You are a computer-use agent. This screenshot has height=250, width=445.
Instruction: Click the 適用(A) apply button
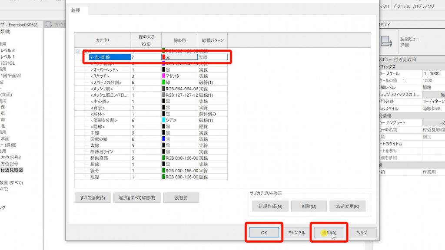click(x=329, y=233)
